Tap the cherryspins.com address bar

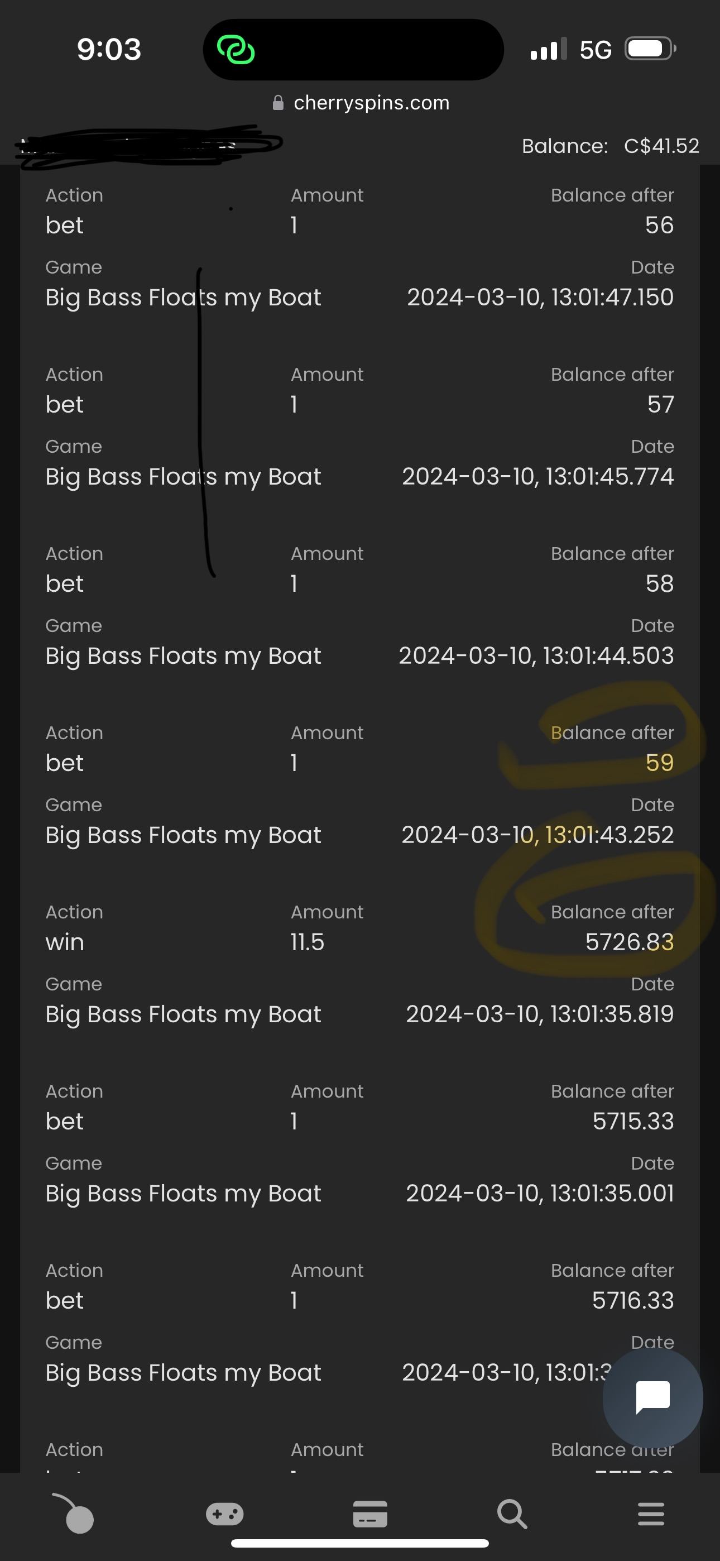371,103
